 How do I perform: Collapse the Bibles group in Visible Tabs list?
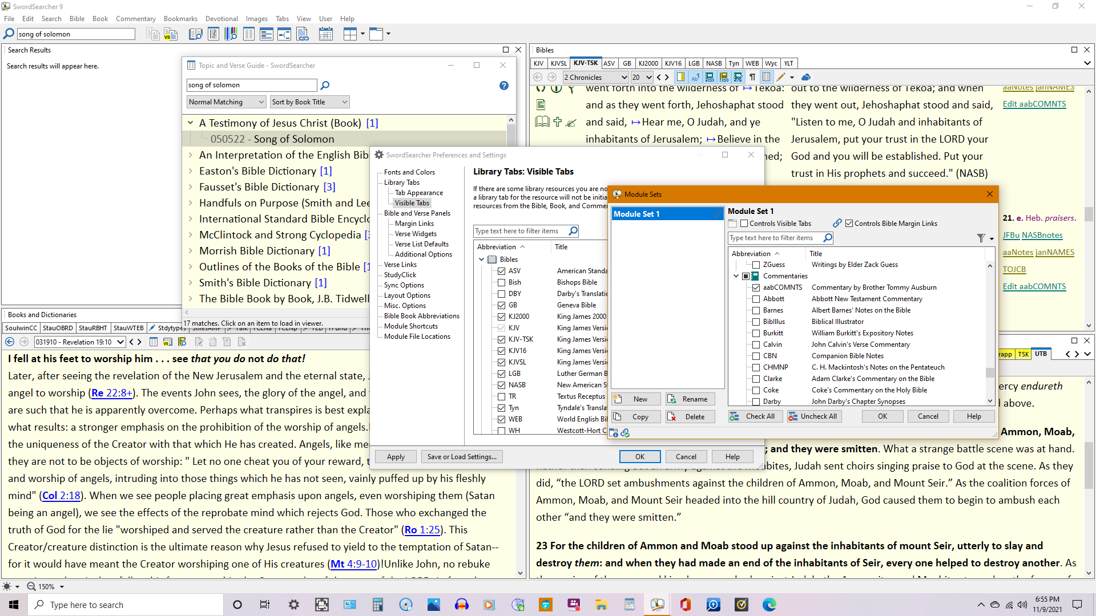(482, 260)
